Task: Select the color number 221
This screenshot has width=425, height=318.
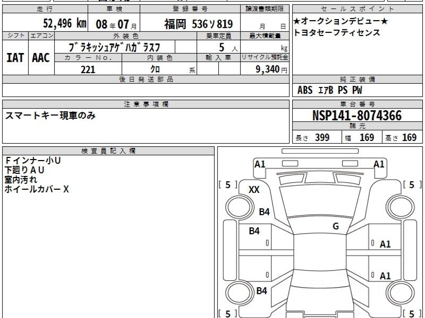Action: 88,69
